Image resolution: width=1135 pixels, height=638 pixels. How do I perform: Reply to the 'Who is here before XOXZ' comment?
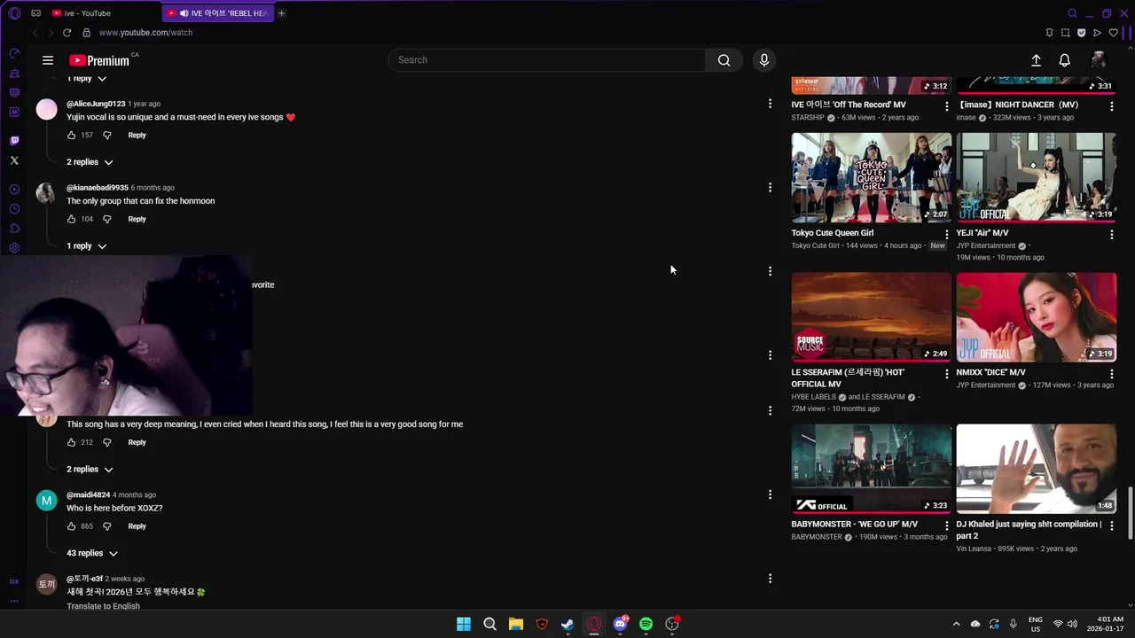click(137, 526)
